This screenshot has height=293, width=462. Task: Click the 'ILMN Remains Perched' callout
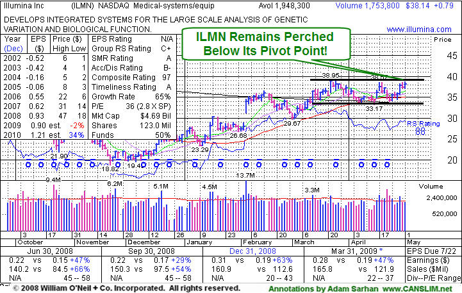tap(267, 44)
